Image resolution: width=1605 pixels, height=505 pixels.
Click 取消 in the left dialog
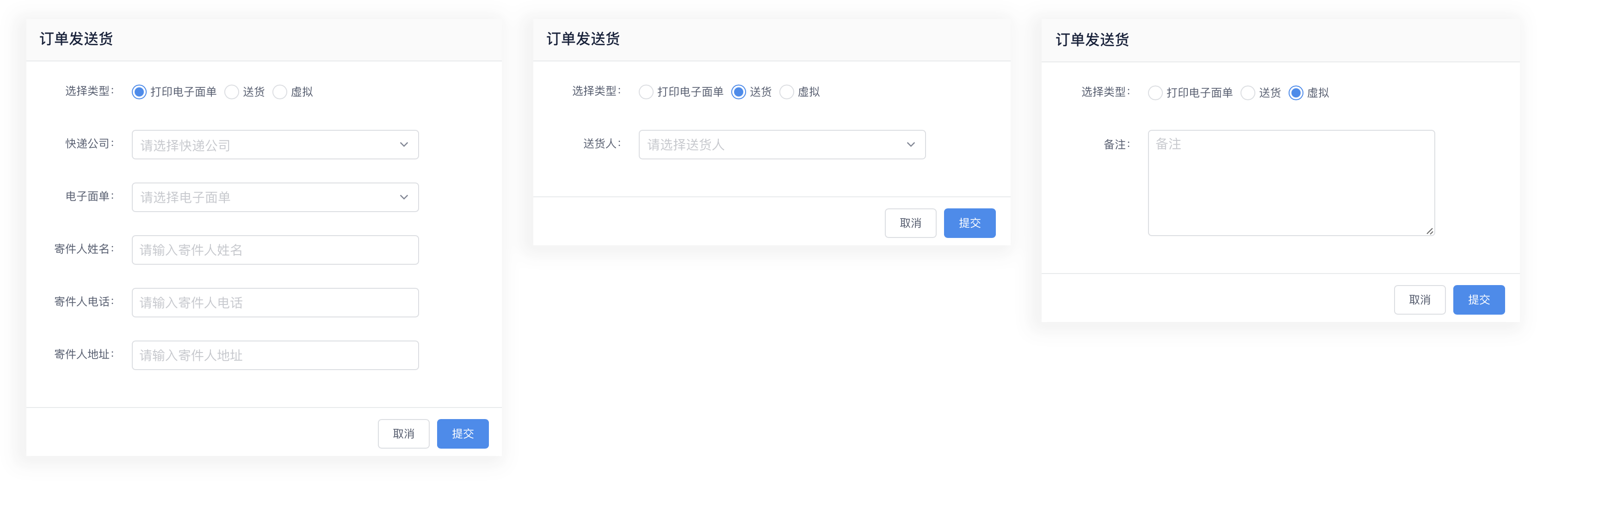[x=404, y=433]
